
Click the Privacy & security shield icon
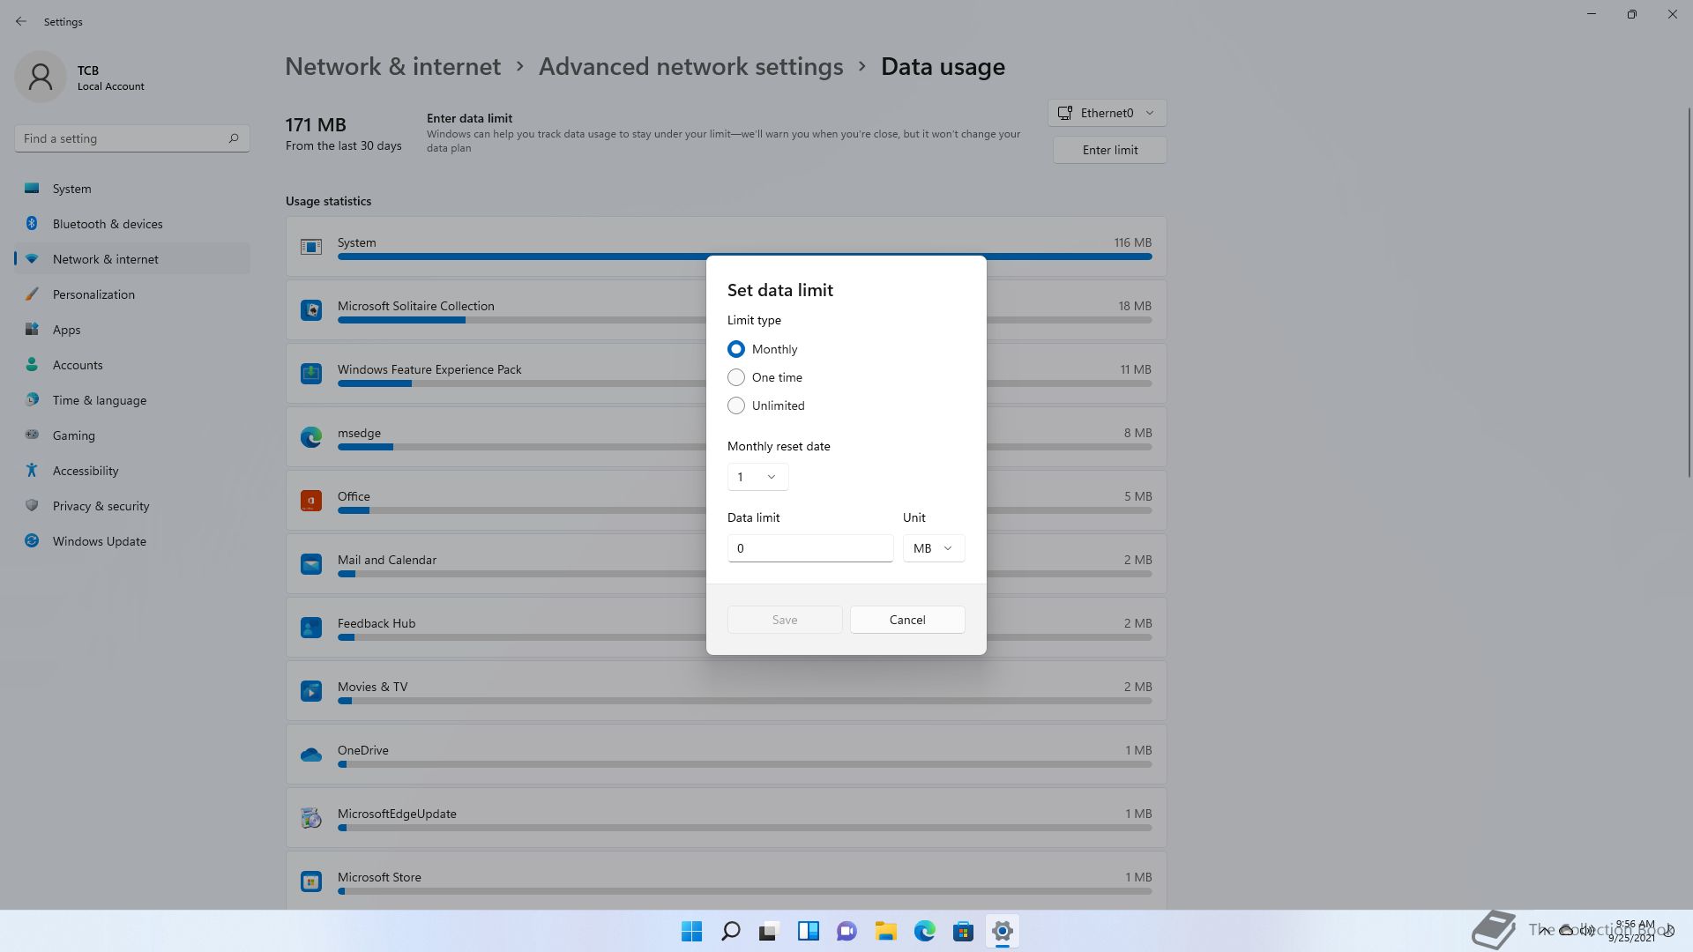coord(32,505)
